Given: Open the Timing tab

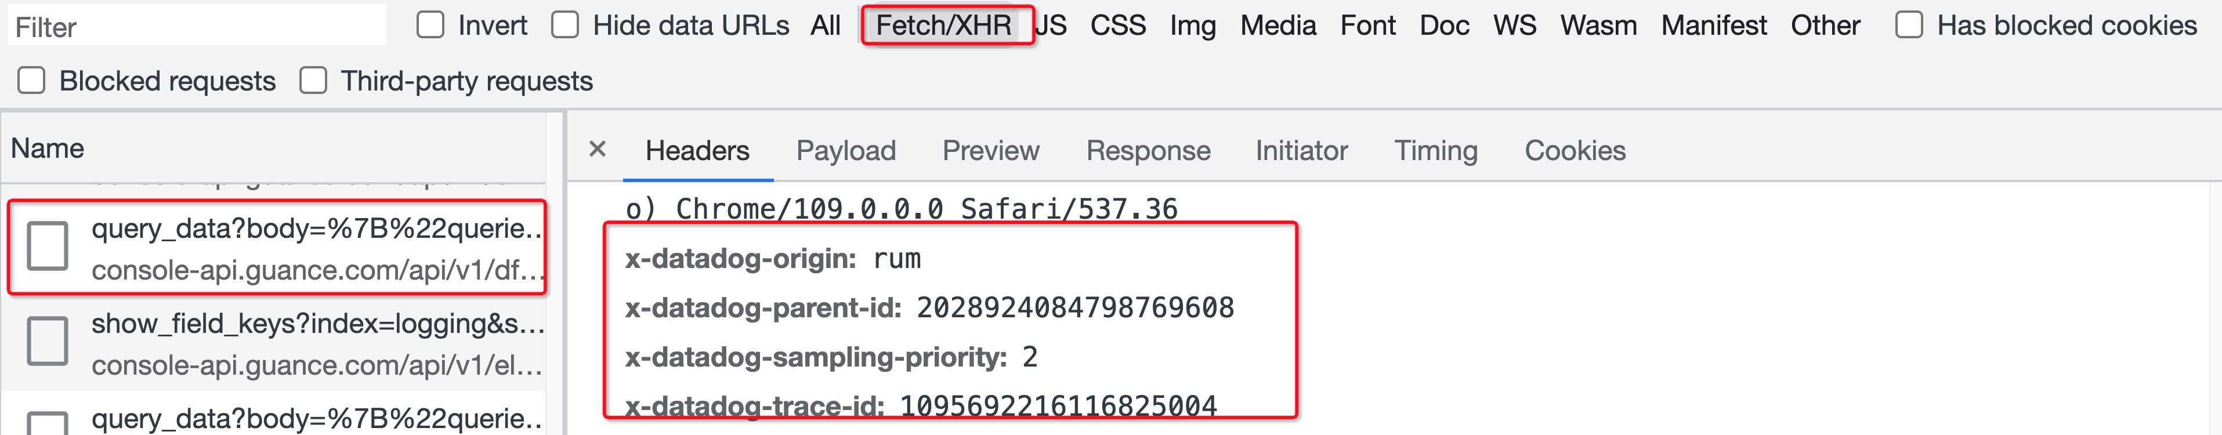Looking at the screenshot, I should [1436, 150].
